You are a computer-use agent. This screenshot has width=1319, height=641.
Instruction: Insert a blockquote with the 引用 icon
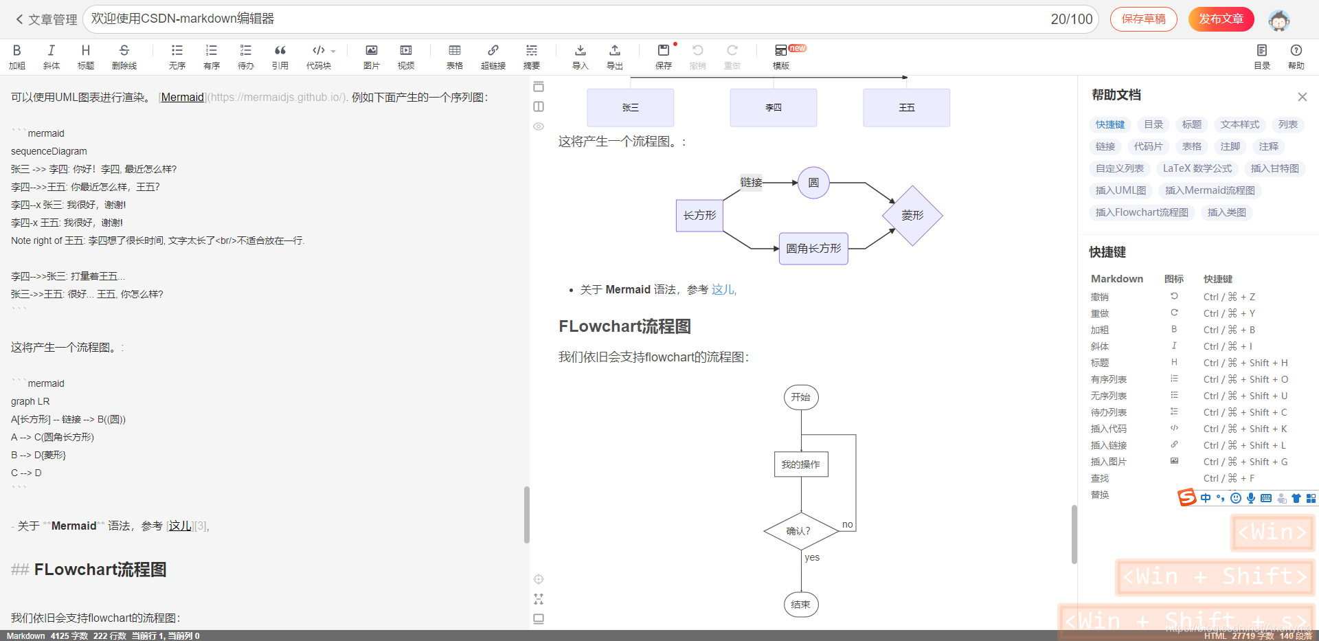[x=280, y=56]
